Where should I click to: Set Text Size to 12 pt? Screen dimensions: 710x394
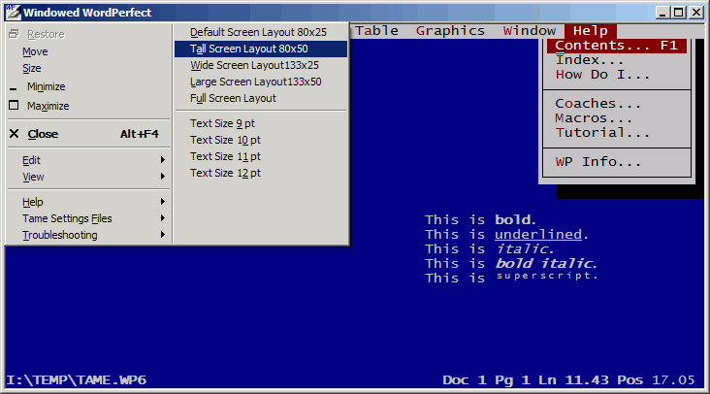click(x=225, y=173)
